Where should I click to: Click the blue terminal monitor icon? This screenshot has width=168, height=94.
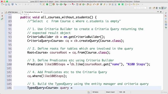tap(13, 4)
